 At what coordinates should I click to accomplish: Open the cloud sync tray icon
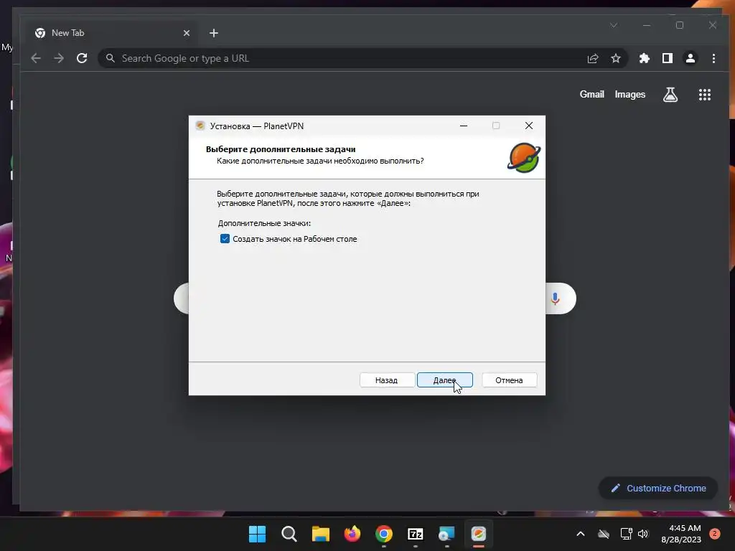(x=604, y=534)
